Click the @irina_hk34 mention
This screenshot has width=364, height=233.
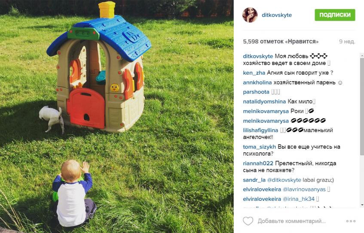pos(299,199)
